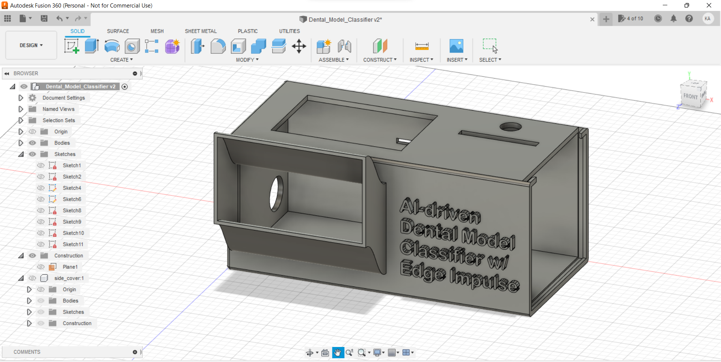Open the Job Status clock icon
Viewport: 721px width, 362px height.
coord(658,18)
